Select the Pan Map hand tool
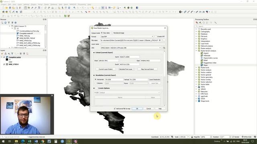Screen dimensions: 257x144 [25, 8]
